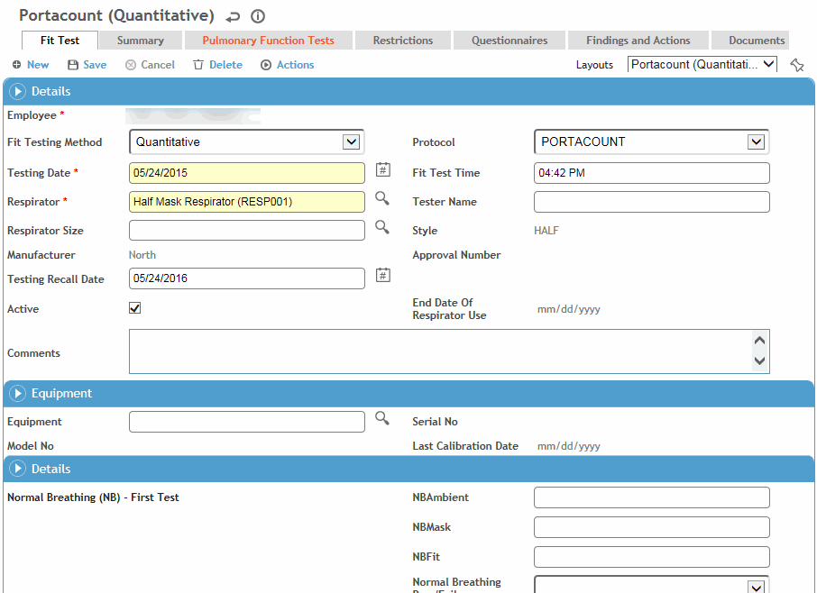
Task: Click the Save button
Action: point(87,65)
